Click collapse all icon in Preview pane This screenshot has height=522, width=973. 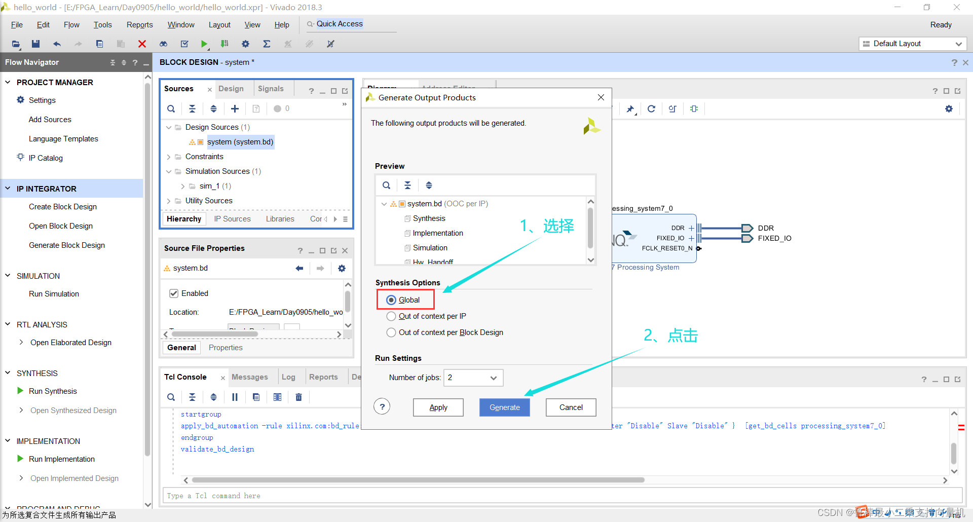407,185
